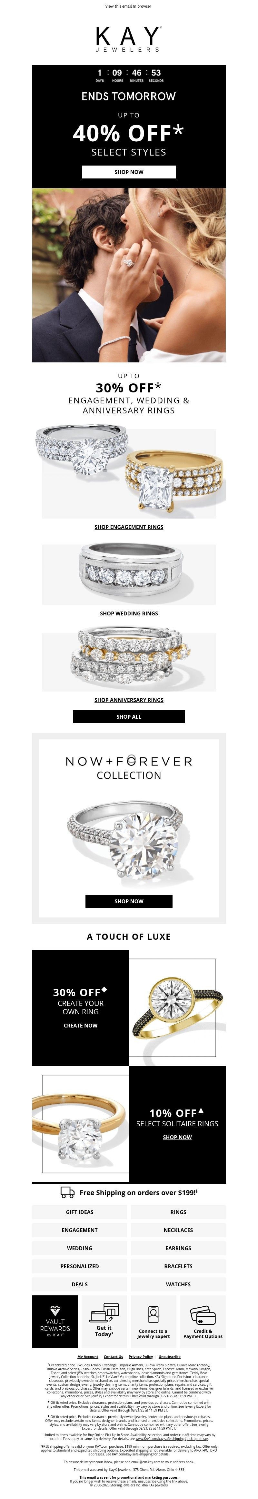Follow the Shop Wedding Rings link
This screenshot has width=258, height=1499.
tap(129, 613)
